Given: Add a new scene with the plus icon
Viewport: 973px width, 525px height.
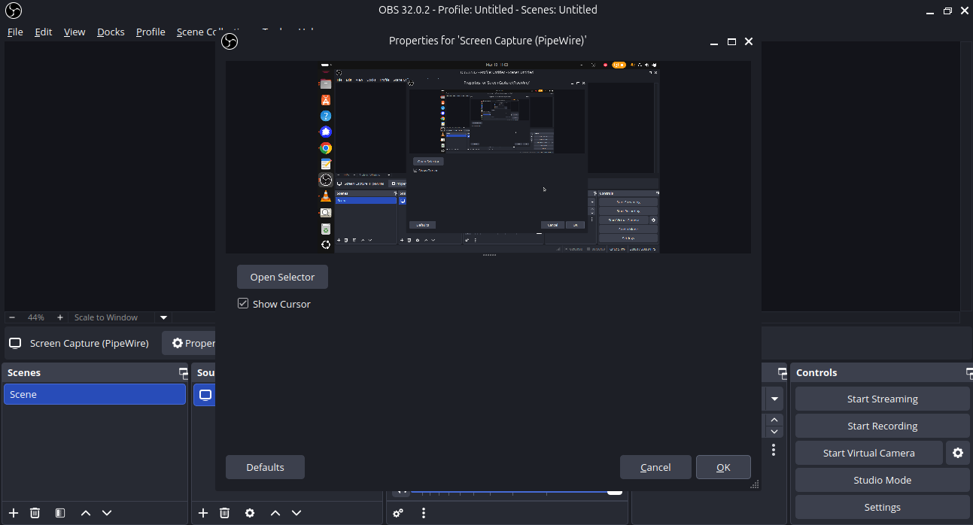Looking at the screenshot, I should pyautogui.click(x=14, y=513).
